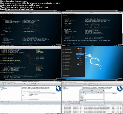Click the '[+] Printers and Spools' heading
Image resolution: width=123 pixels, height=114 pixels.
click(7, 55)
